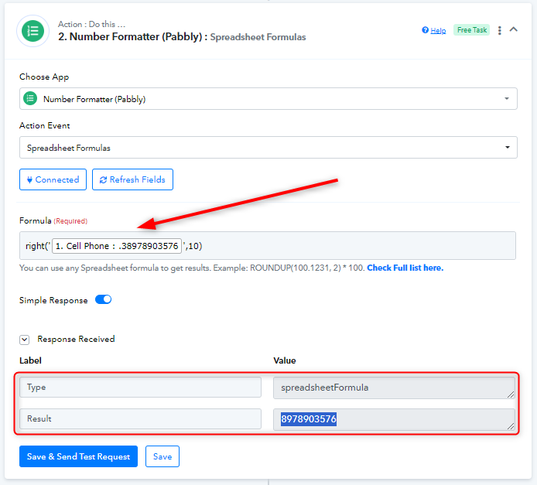Click the Spreadsheet Formulas header text
537x485 pixels.
(x=258, y=37)
